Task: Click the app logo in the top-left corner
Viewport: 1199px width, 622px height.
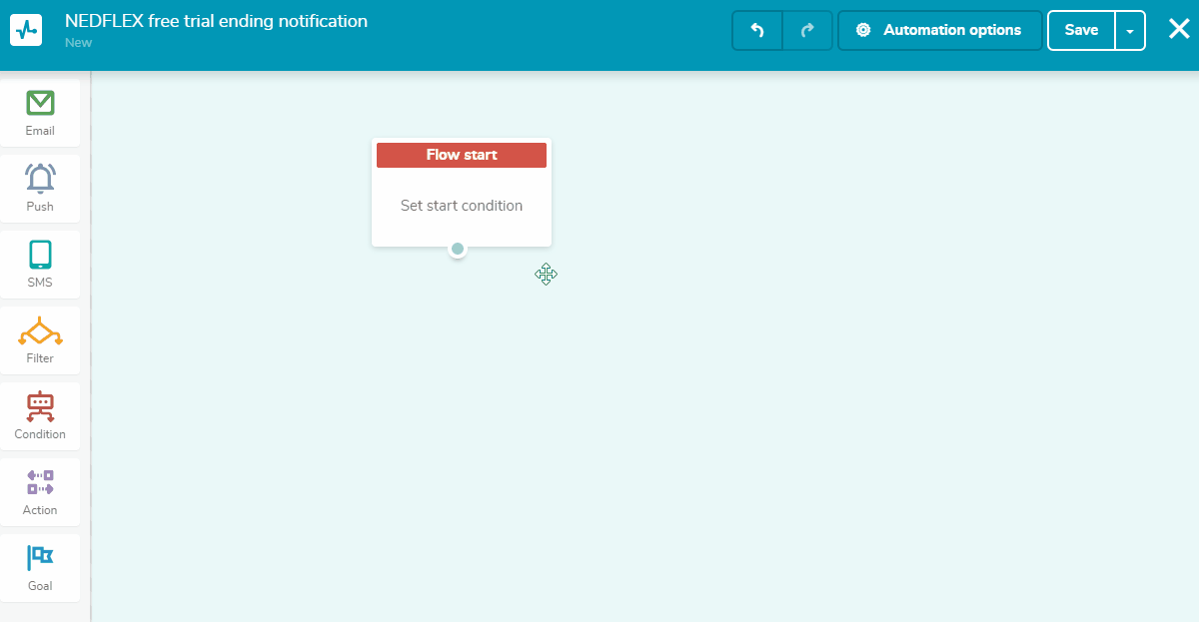Action: pos(26,30)
